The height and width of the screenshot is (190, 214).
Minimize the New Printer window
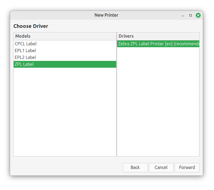point(183,15)
